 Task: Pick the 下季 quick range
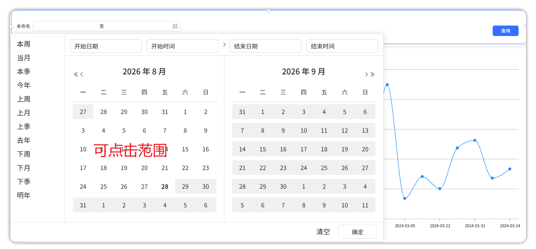click(x=24, y=182)
